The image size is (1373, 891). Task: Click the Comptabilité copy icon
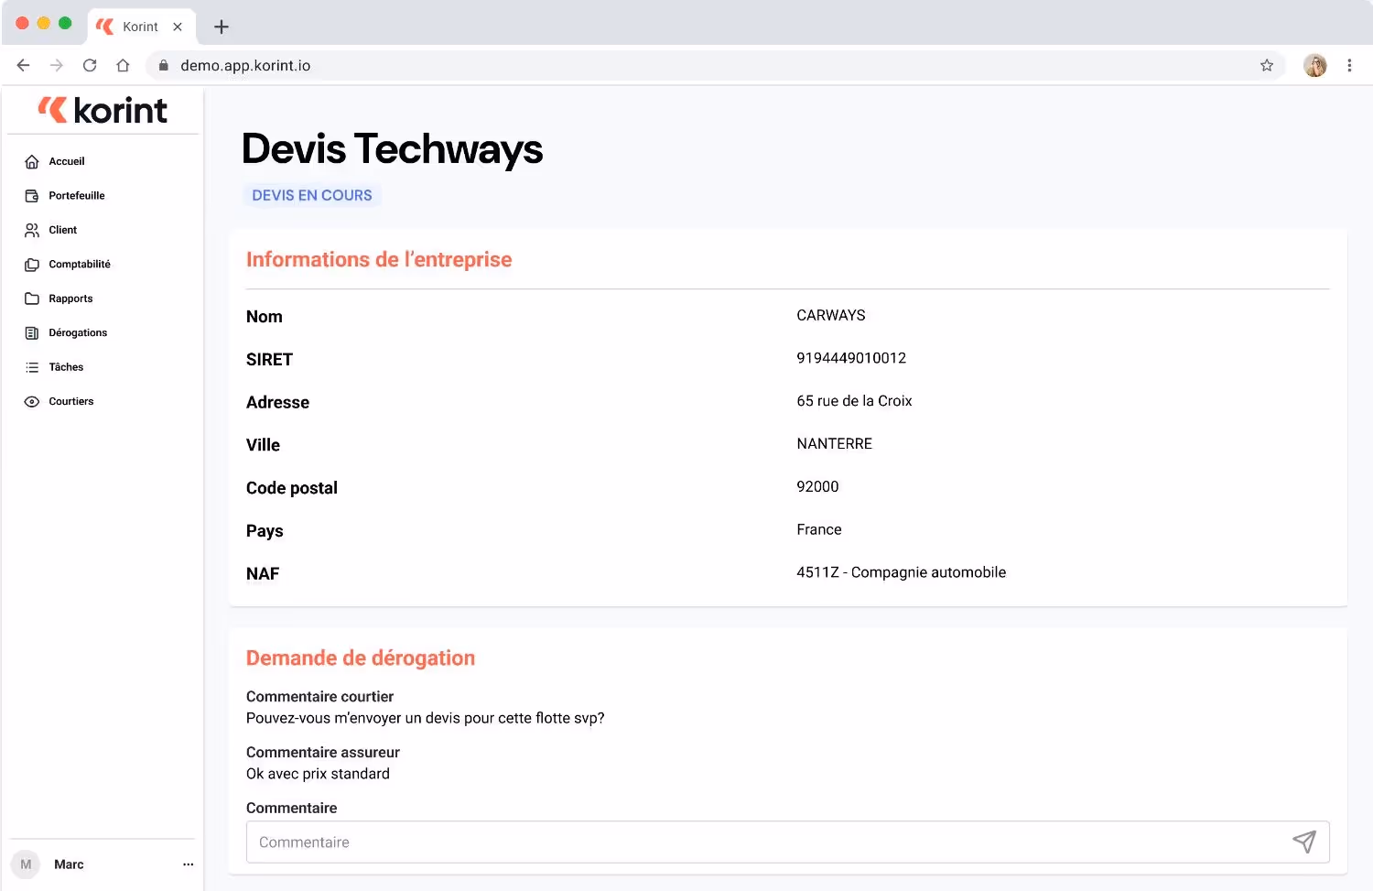(x=32, y=265)
